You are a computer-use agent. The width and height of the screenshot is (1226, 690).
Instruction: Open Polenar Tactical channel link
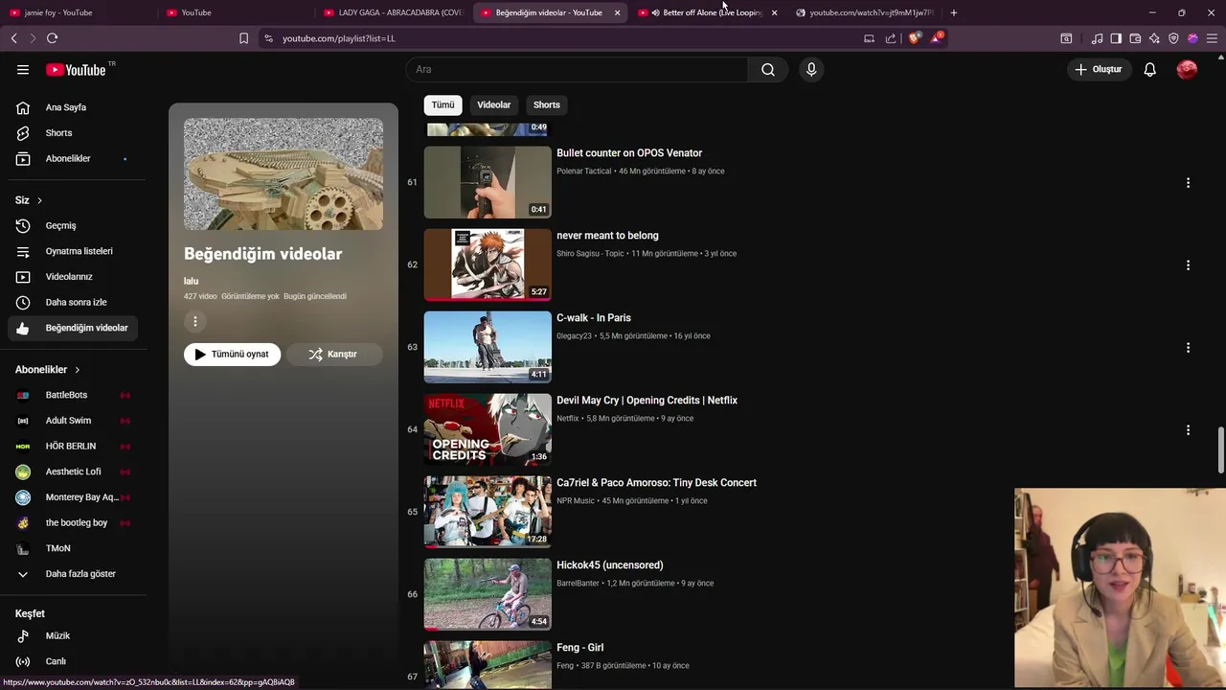[583, 172]
